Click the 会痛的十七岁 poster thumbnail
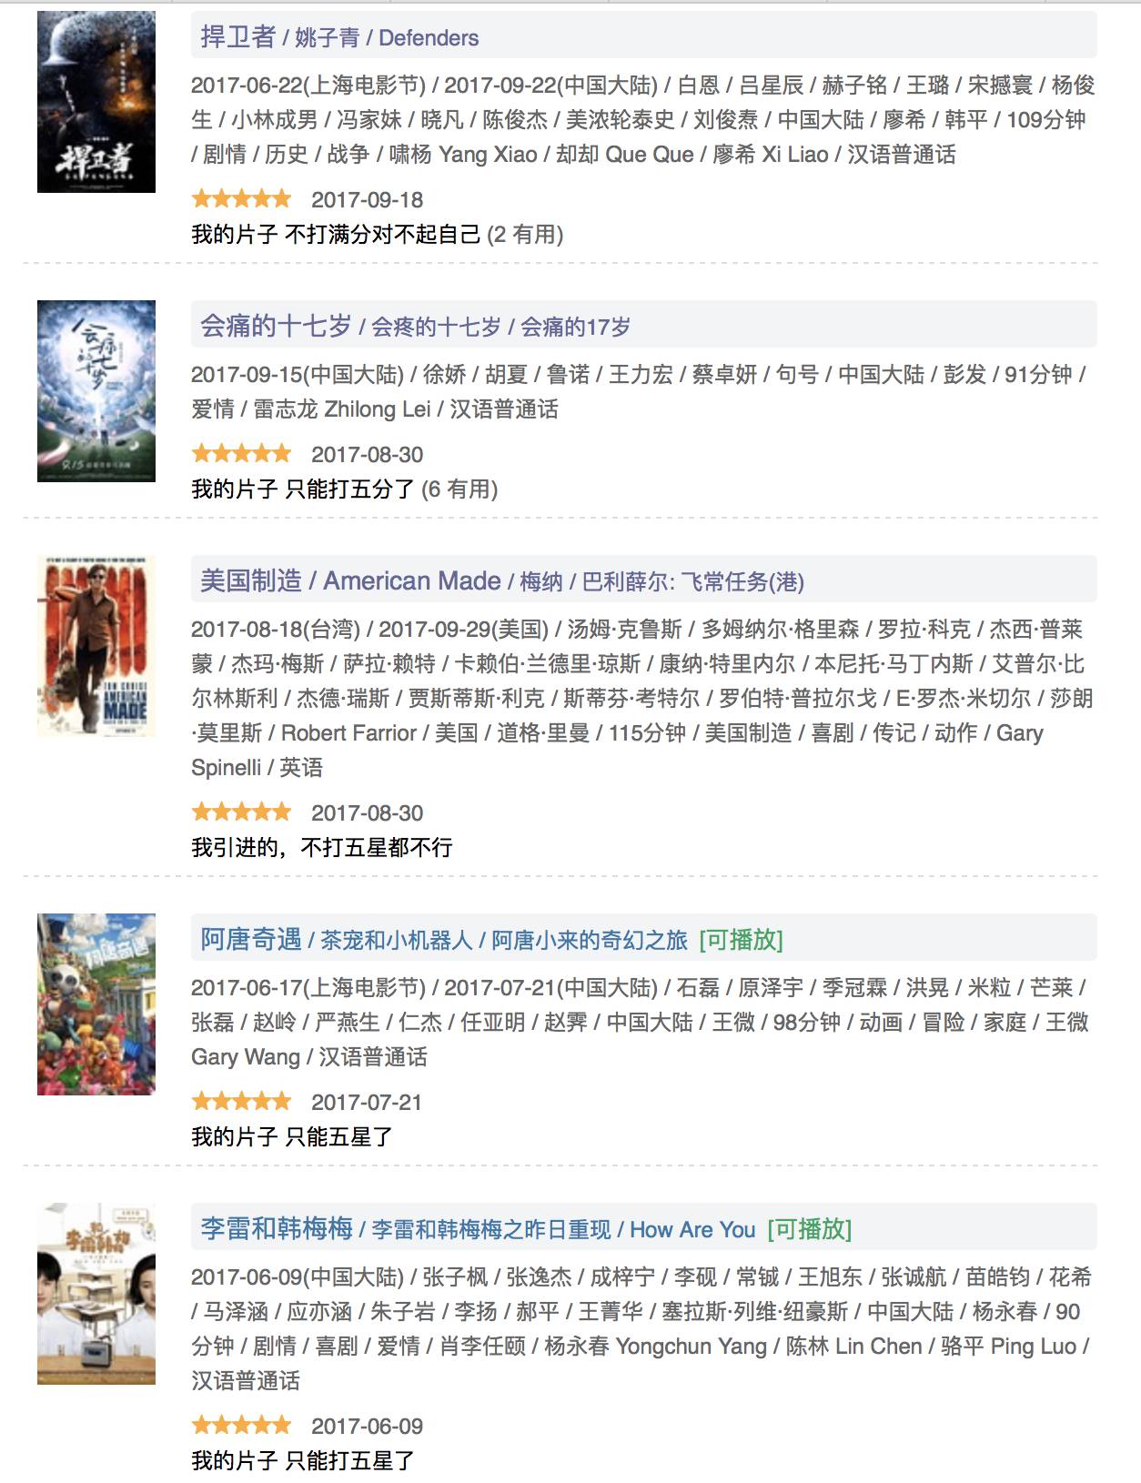This screenshot has height=1483, width=1141. click(x=96, y=391)
